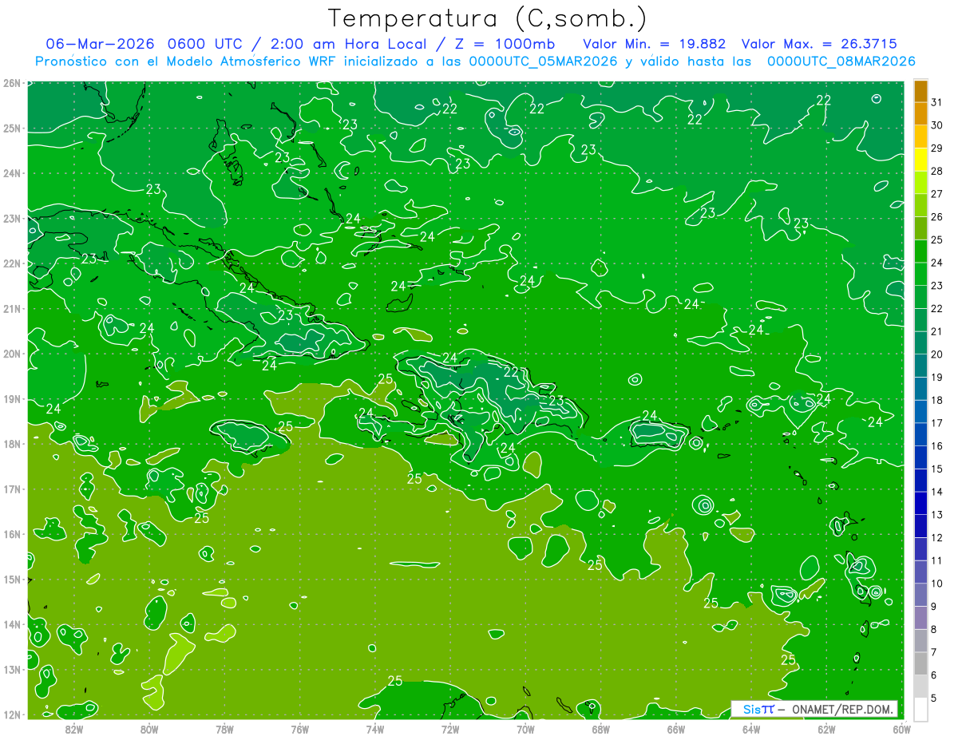Click the '20N' latitude axis label
This screenshot has width=958, height=740.
pyautogui.click(x=11, y=354)
